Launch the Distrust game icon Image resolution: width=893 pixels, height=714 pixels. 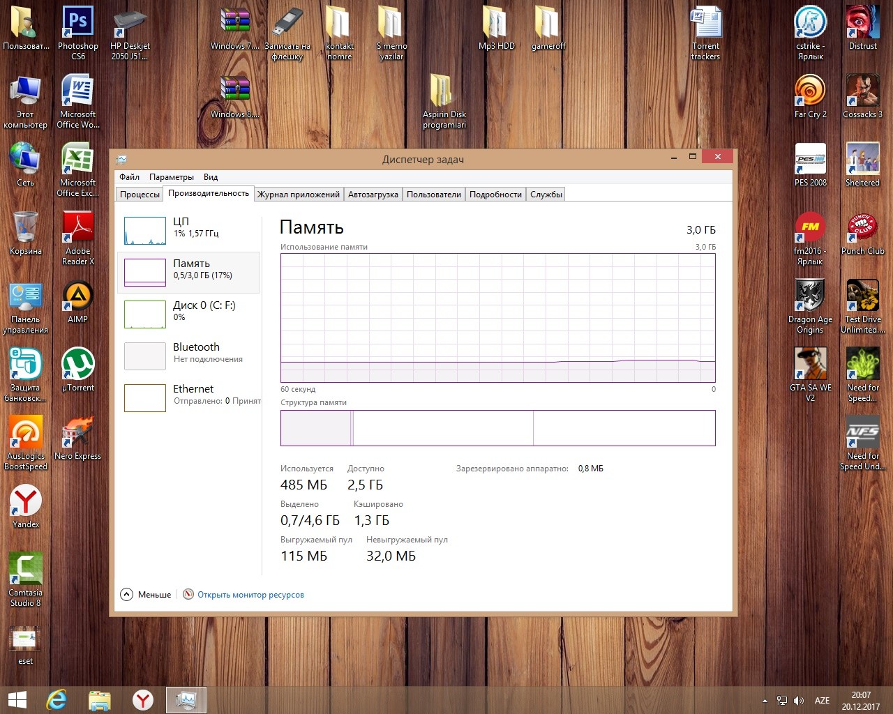[862, 28]
